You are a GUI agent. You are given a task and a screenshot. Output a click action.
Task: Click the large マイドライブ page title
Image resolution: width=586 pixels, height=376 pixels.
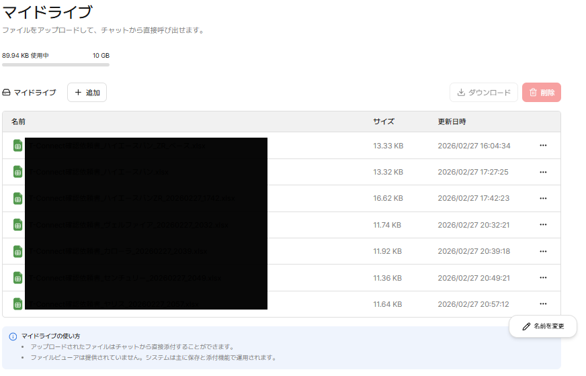48,12
